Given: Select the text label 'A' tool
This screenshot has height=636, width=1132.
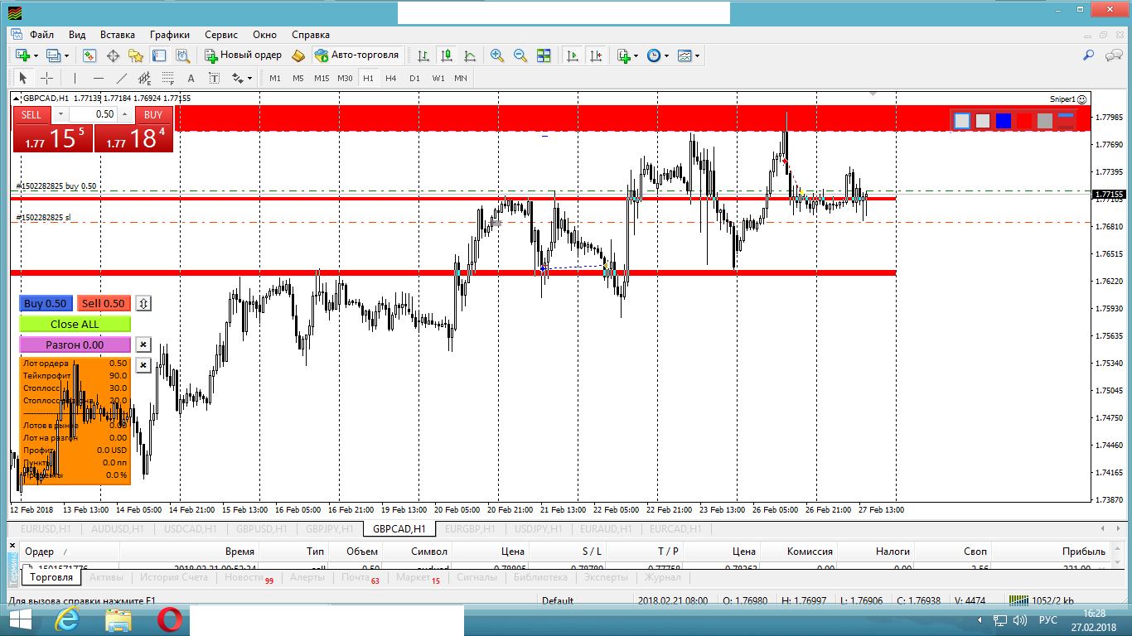Looking at the screenshot, I should pos(191,78).
